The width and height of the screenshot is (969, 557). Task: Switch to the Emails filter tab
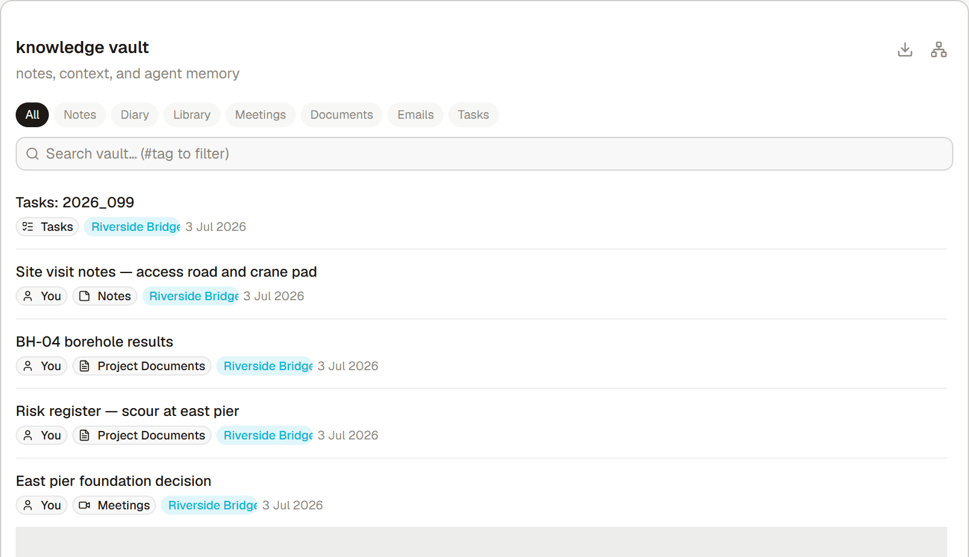[x=416, y=115]
